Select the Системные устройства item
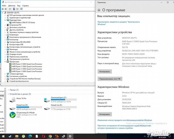The height and width of the screenshot is (139, 174). (18, 76)
